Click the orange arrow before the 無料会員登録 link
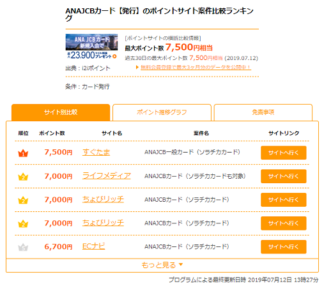Viewport: 324px width, 286px height. click(x=137, y=67)
